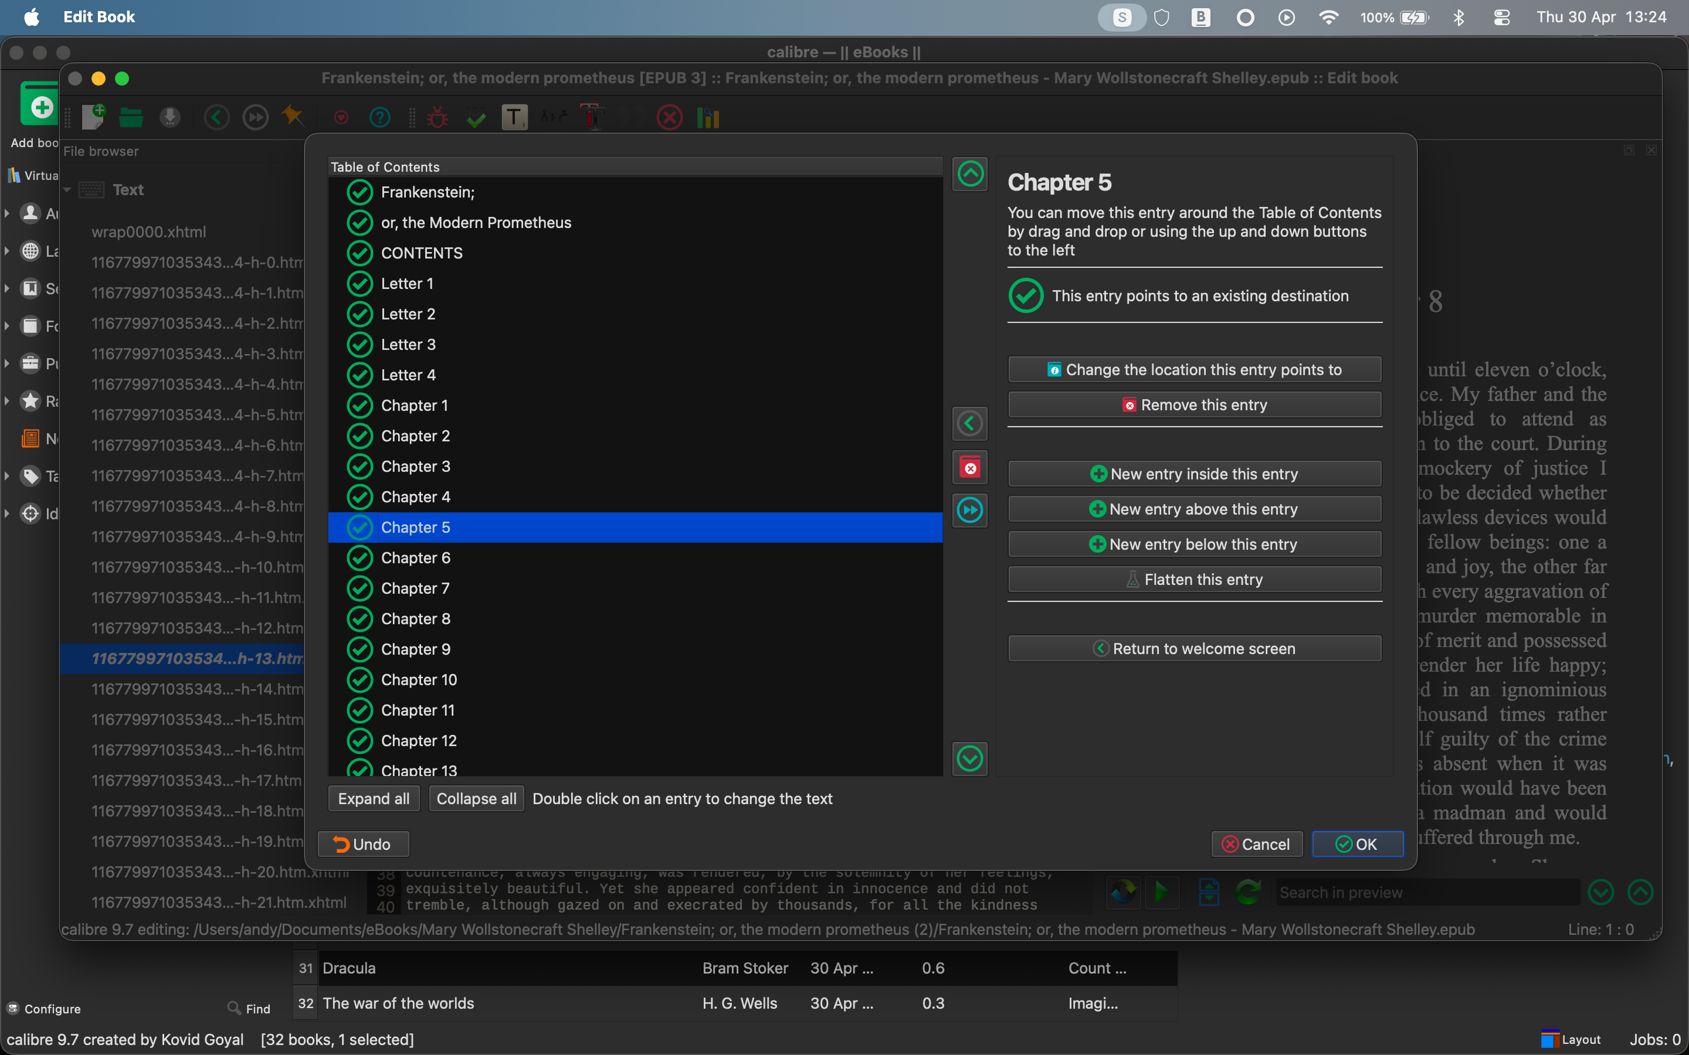Click the grey save download-arrow toolbar icon
The width and height of the screenshot is (1689, 1055).
click(169, 117)
